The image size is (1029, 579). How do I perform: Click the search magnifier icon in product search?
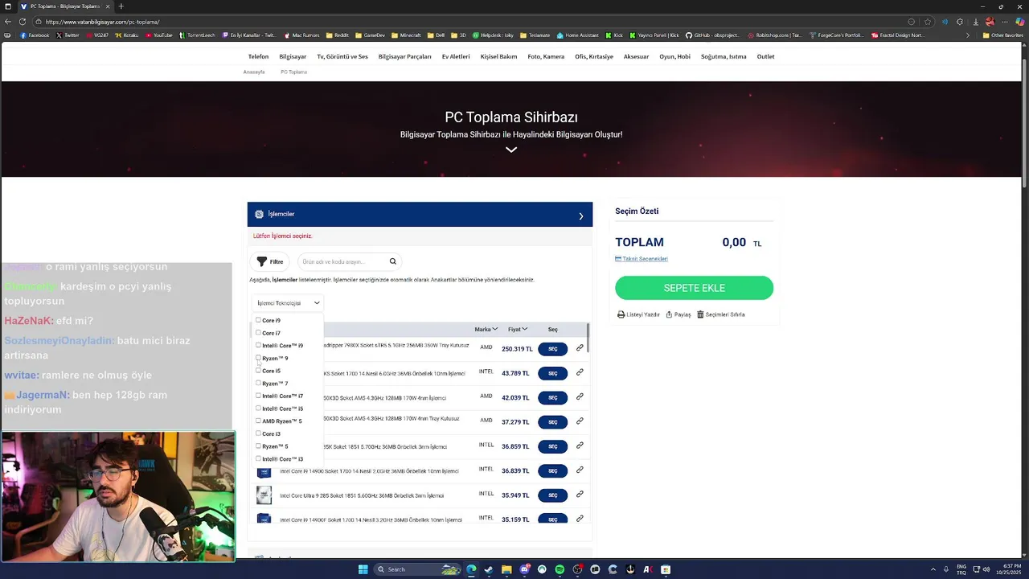pos(393,261)
